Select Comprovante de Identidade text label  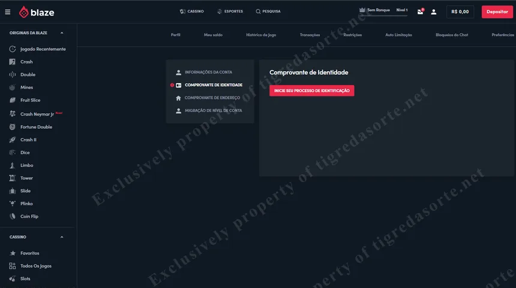tap(214, 85)
